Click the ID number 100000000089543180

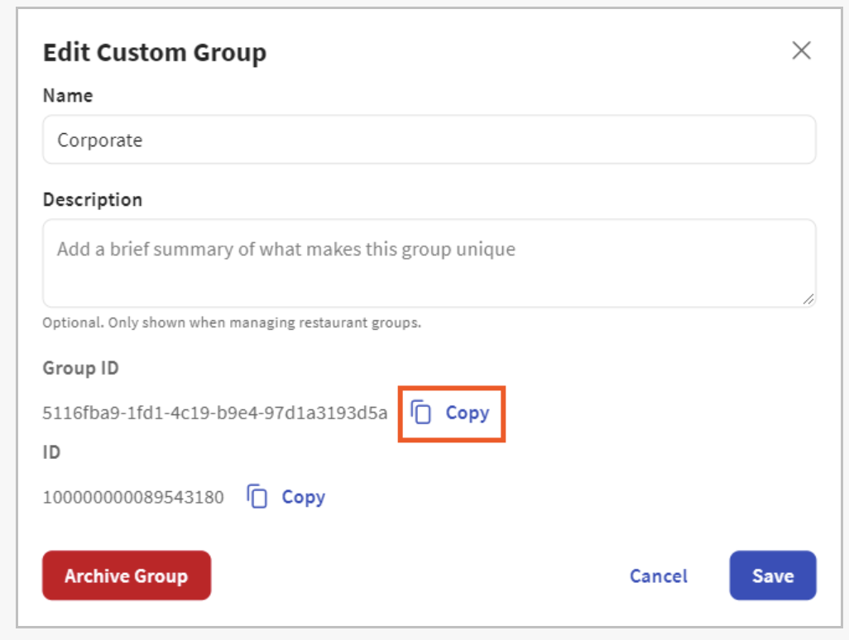pos(133,497)
